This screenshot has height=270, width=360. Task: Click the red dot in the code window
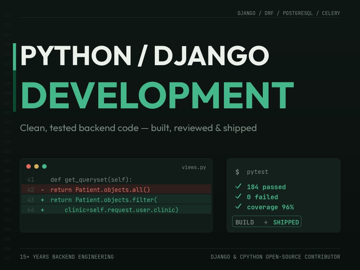point(28,166)
